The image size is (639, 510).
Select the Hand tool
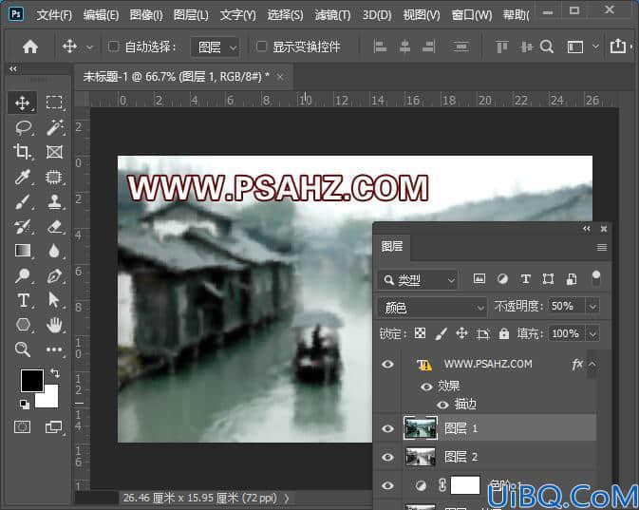point(54,325)
